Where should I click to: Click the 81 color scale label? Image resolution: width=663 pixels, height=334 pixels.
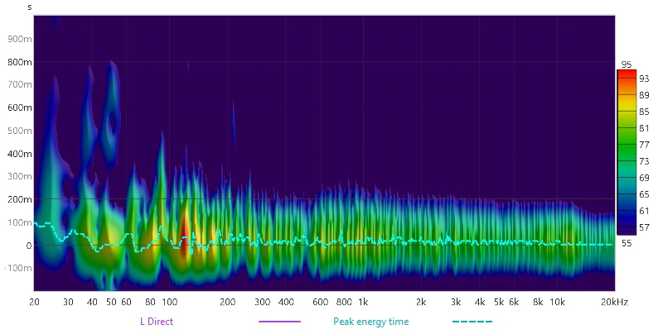(x=644, y=128)
